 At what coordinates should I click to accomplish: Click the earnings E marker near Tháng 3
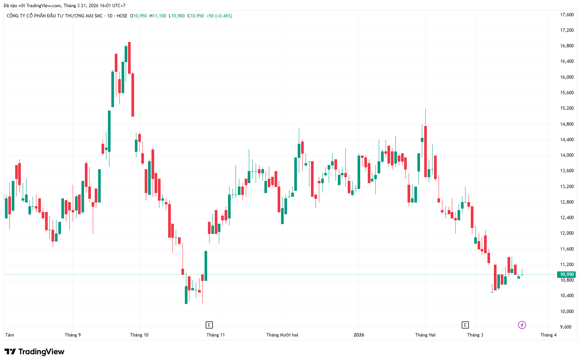click(465, 325)
